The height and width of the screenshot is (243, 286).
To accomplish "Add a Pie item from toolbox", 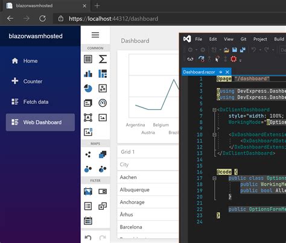I will click(88, 89).
